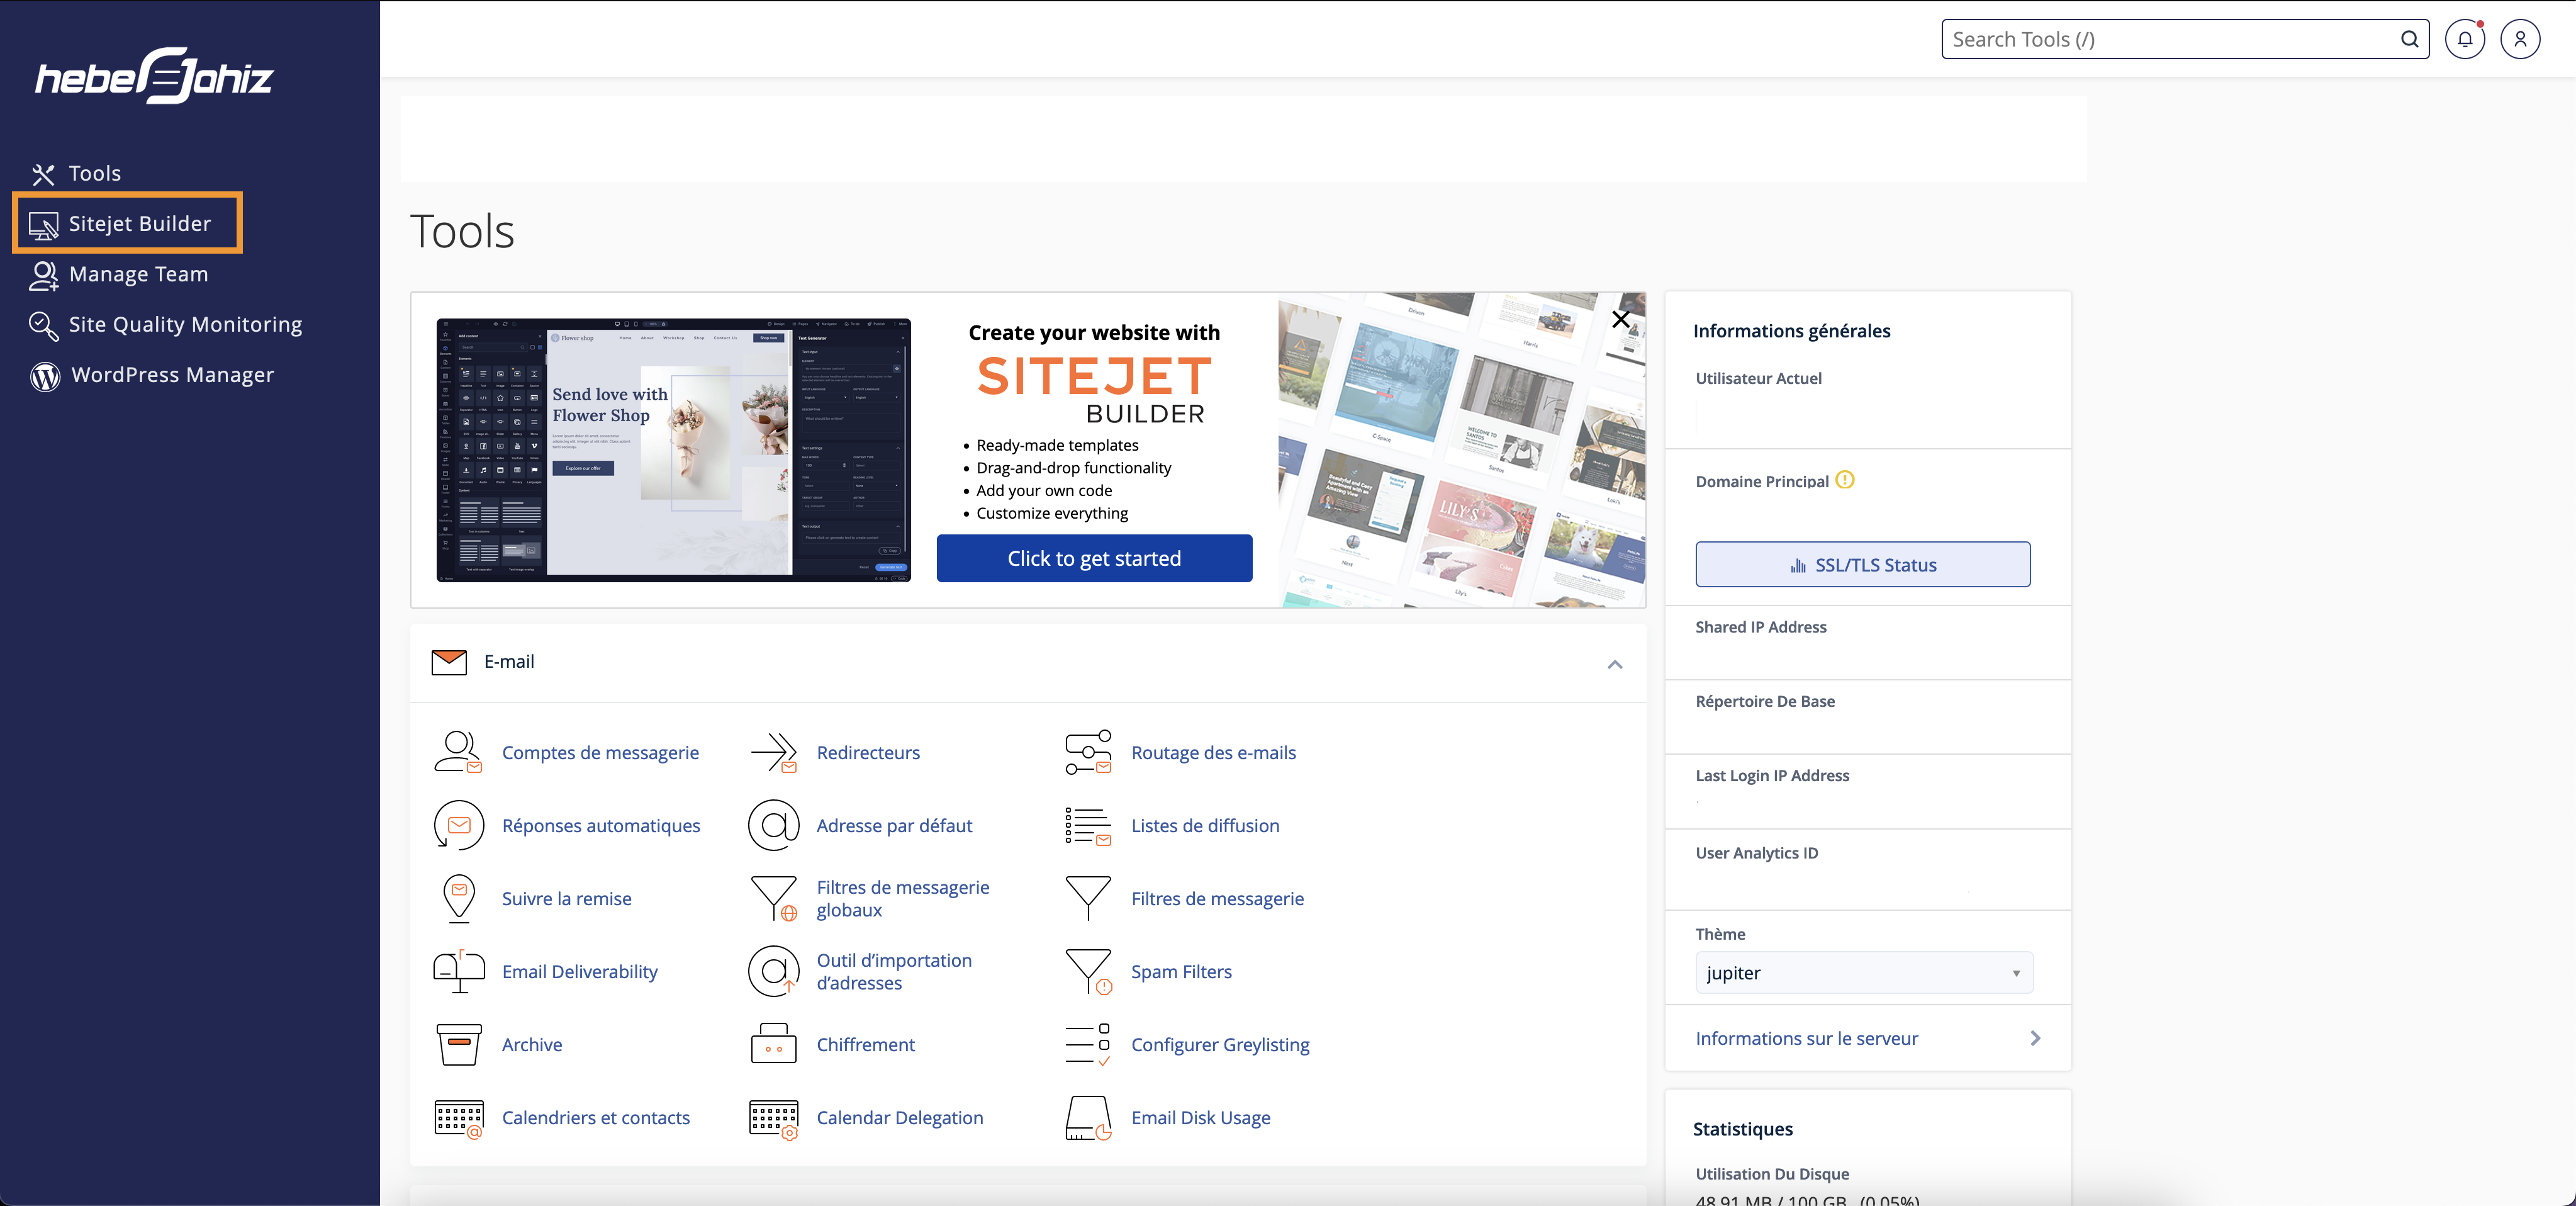2576x1206 pixels.
Task: Open Spam Filters link
Action: tap(1181, 971)
